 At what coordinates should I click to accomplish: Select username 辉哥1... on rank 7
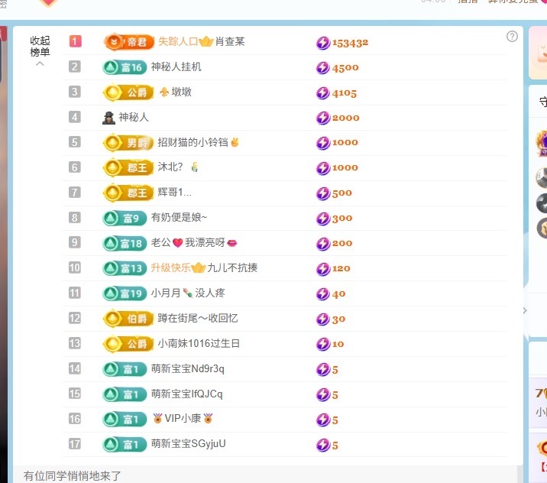175,193
